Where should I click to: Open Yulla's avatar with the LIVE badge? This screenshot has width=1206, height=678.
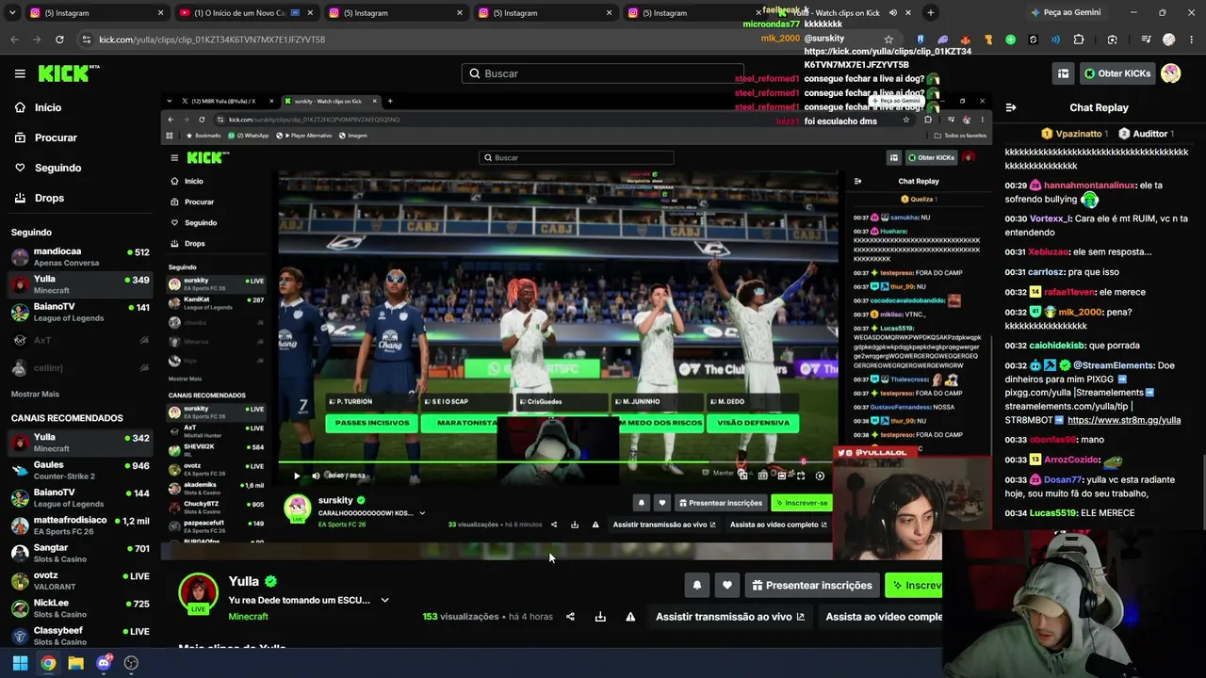click(198, 592)
